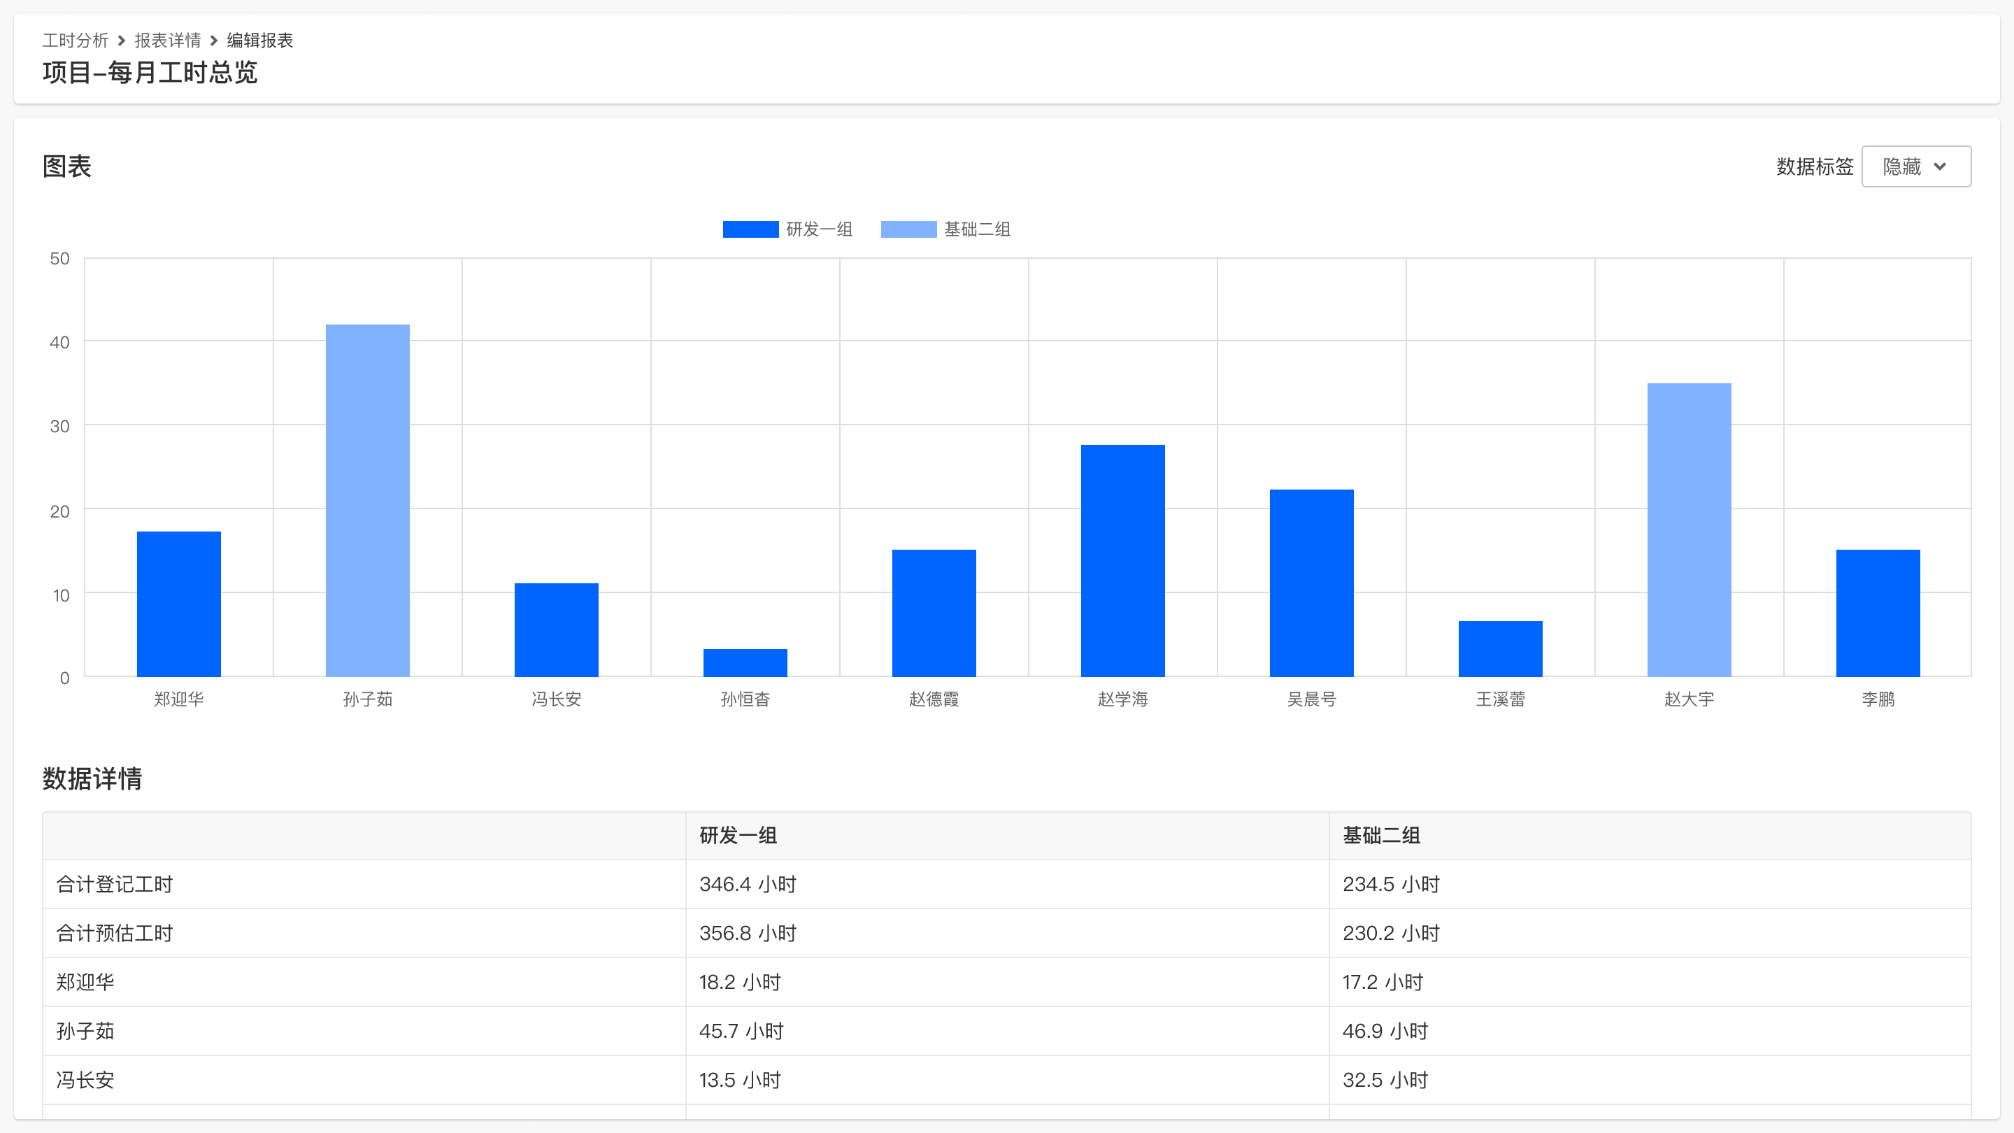Click the 孙子茹 light blue bar
2014x1133 pixels.
point(367,501)
